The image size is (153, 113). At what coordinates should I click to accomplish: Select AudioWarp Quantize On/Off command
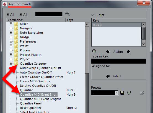(x=40, y=68)
